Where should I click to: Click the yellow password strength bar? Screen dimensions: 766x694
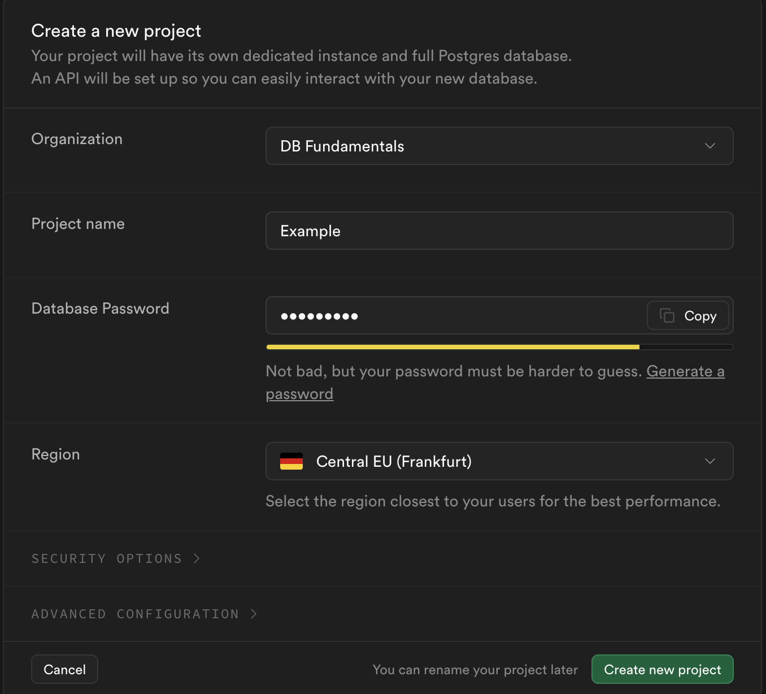(452, 347)
